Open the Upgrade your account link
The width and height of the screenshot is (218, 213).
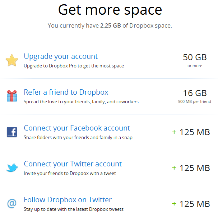[61, 56]
